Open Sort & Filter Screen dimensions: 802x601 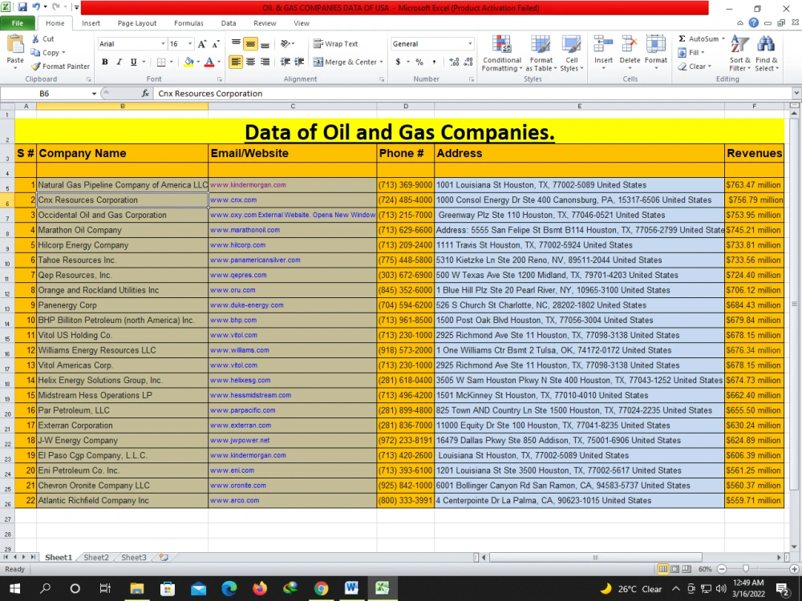739,54
